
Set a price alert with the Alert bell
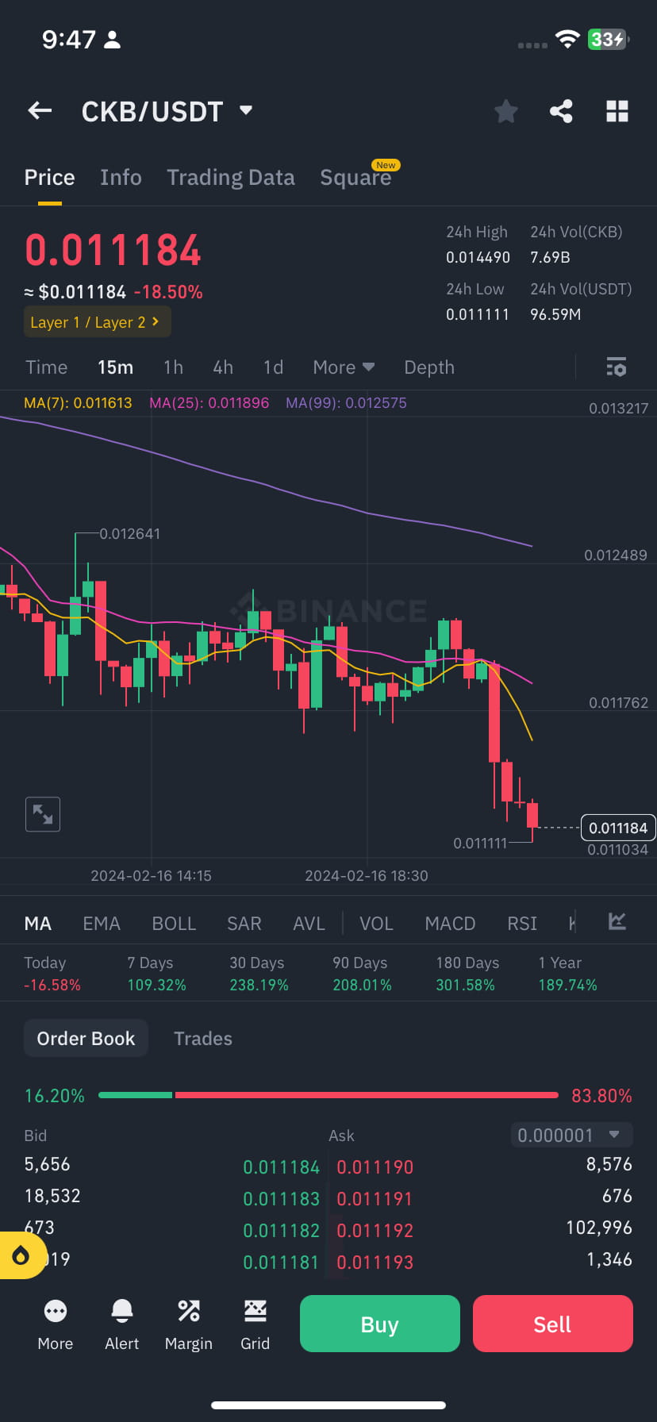(121, 1324)
